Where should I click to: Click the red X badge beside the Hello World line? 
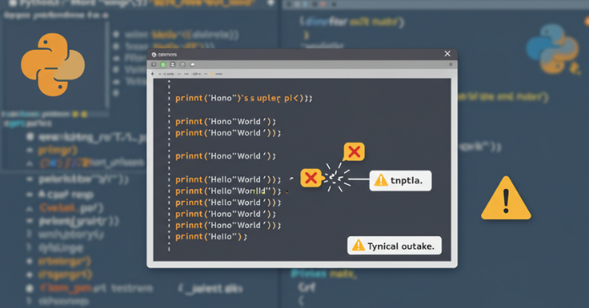coord(311,178)
